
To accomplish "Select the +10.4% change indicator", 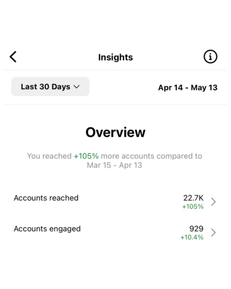I will [192, 238].
